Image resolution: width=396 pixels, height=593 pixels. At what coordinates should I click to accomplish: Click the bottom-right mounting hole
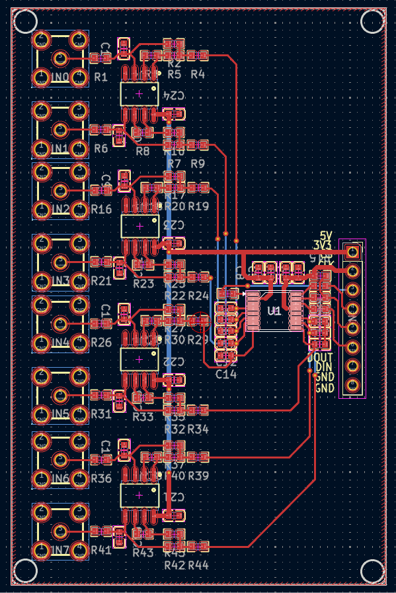click(x=372, y=570)
